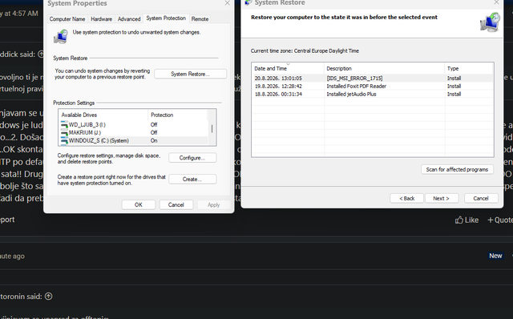Open the Hardware tab
513x319 pixels.
pos(102,19)
